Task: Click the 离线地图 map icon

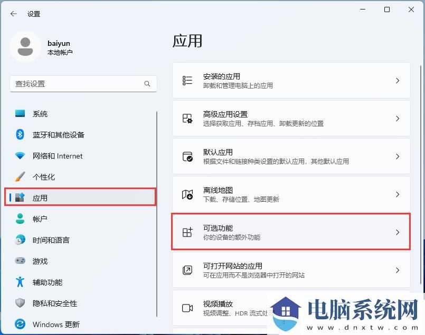Action: [187, 194]
